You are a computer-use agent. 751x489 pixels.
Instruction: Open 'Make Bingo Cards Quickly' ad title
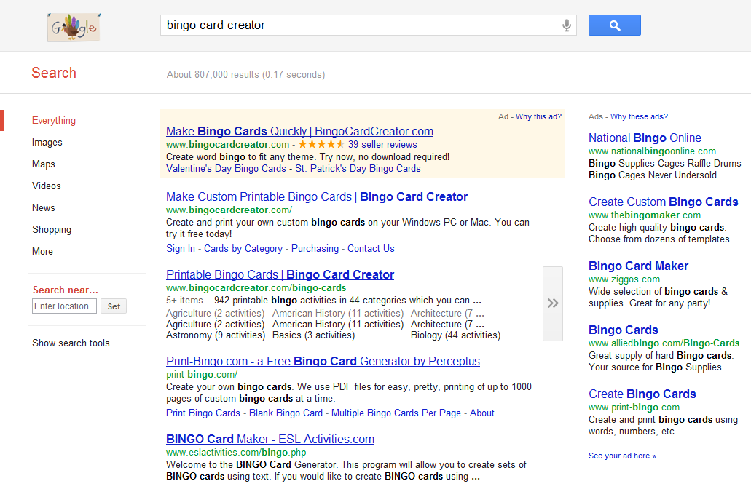click(300, 131)
